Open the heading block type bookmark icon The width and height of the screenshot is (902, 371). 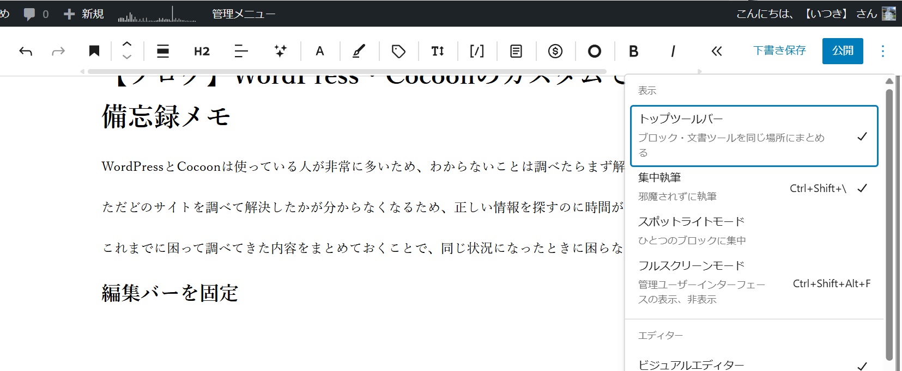(x=94, y=51)
